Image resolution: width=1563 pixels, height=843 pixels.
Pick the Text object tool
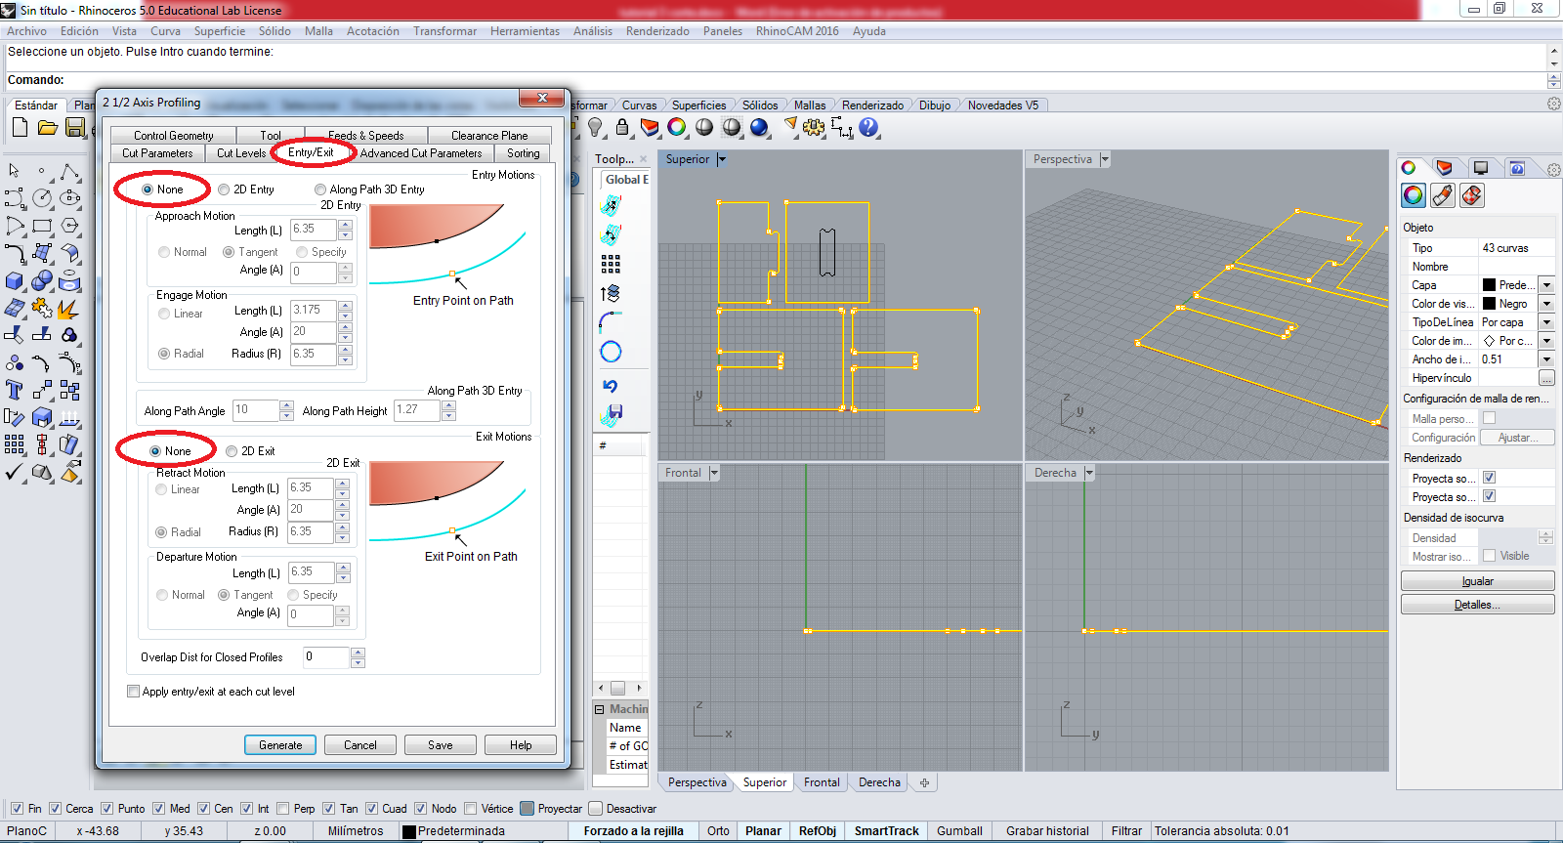click(x=15, y=391)
